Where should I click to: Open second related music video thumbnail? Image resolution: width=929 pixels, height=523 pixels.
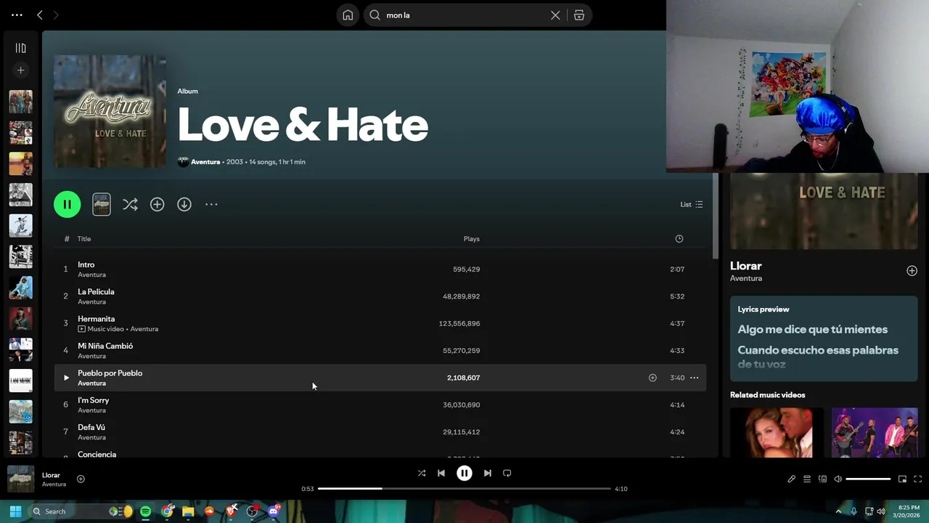click(x=874, y=432)
